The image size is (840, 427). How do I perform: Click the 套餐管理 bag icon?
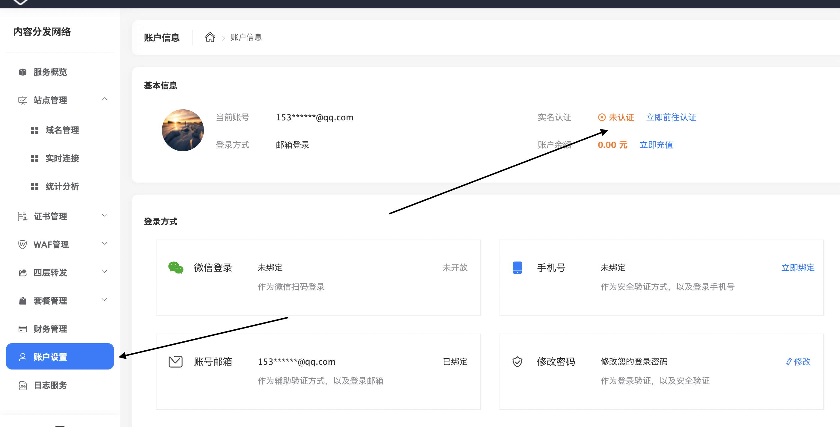22,301
